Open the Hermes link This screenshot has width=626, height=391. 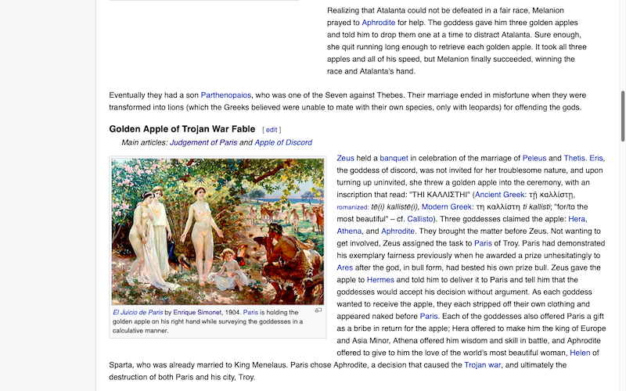click(x=380, y=280)
